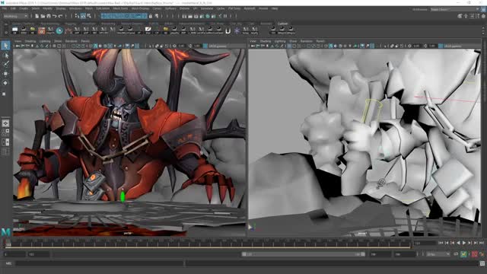Toggle the Channel Box sidebar icon
This screenshot has width=487, height=274.
483,16
